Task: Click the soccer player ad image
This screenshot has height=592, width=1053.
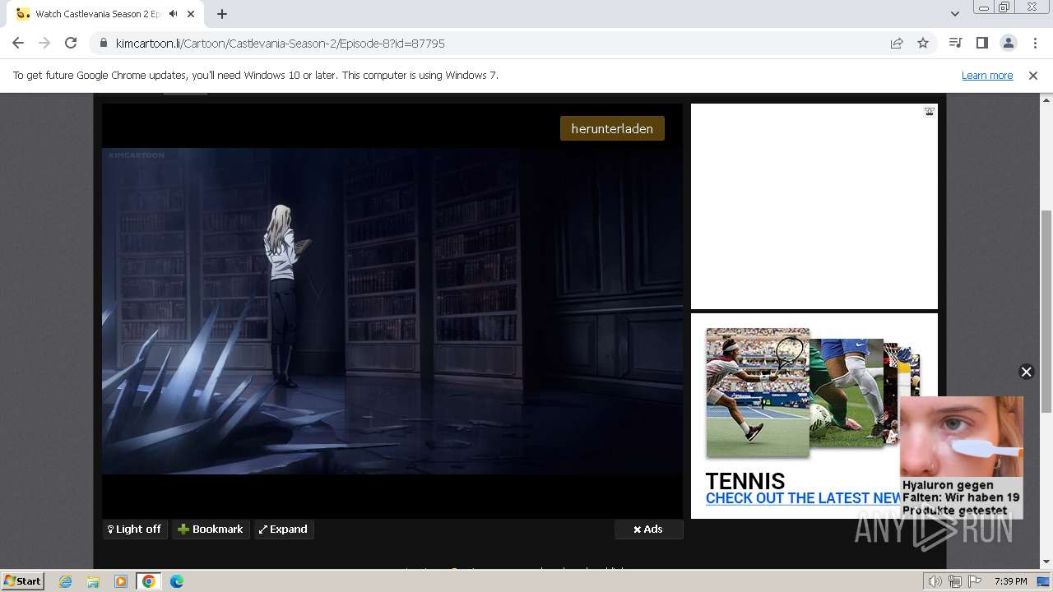Action: [846, 393]
